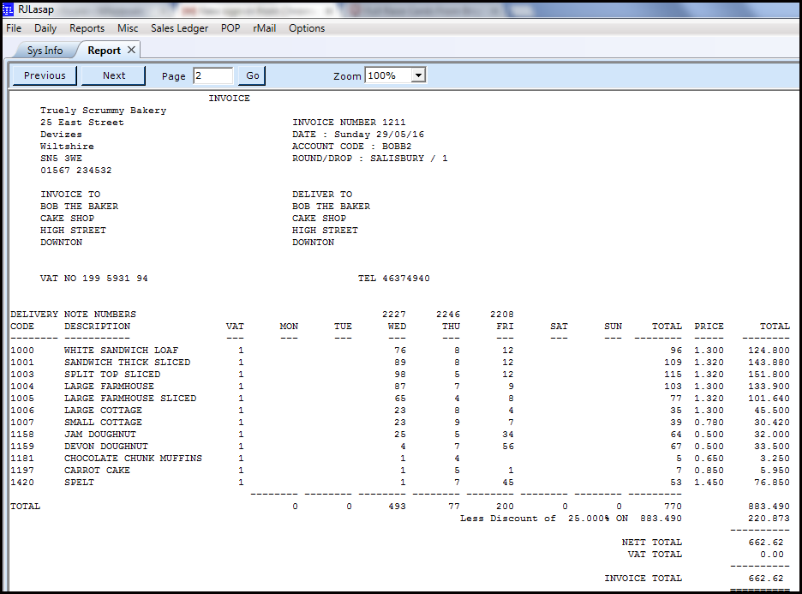The image size is (802, 594).
Task: Click the WHITE SANDWICH LOAF description
Action: [x=121, y=351]
